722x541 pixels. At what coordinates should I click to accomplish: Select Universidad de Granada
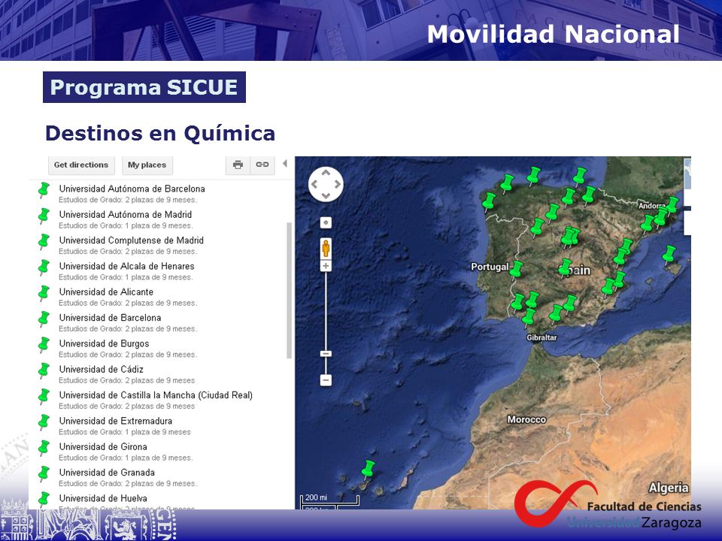[x=107, y=472]
